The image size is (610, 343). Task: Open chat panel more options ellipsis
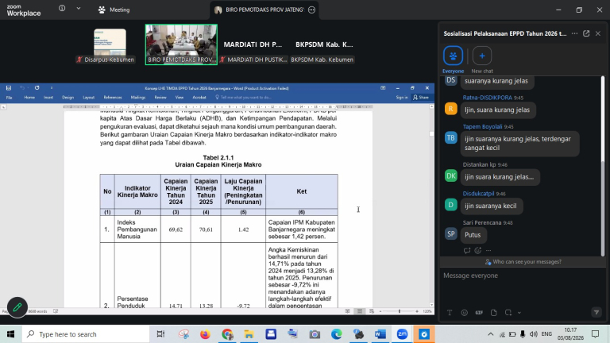[574, 33]
